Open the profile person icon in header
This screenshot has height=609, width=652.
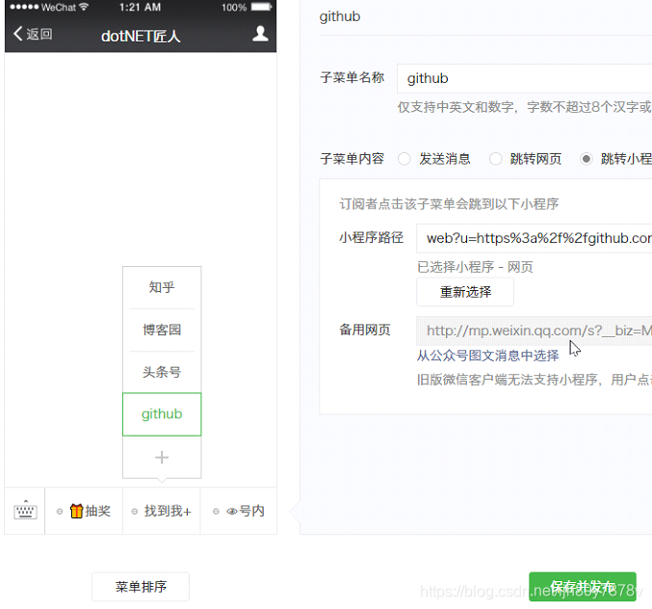[260, 34]
